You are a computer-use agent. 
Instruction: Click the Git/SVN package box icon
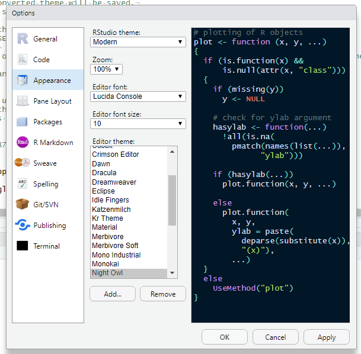[23, 205]
